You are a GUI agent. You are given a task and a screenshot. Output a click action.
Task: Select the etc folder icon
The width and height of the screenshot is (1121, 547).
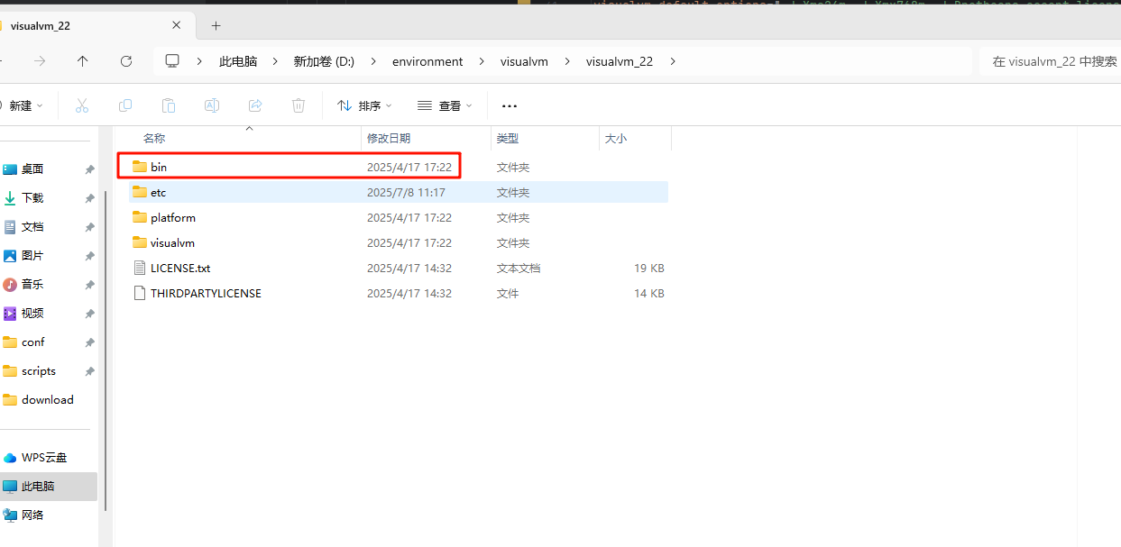click(139, 192)
